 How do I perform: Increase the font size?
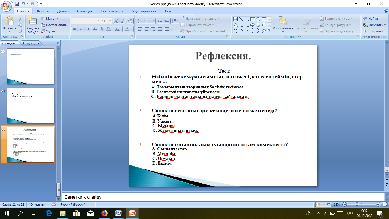click(x=116, y=21)
